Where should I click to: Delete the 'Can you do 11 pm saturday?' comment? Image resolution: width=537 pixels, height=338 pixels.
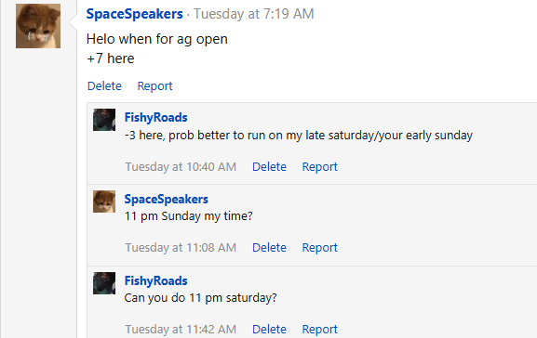pyautogui.click(x=269, y=329)
